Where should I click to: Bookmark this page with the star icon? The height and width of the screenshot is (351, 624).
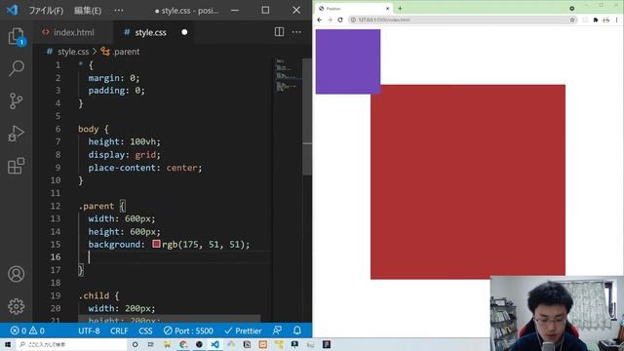point(572,19)
